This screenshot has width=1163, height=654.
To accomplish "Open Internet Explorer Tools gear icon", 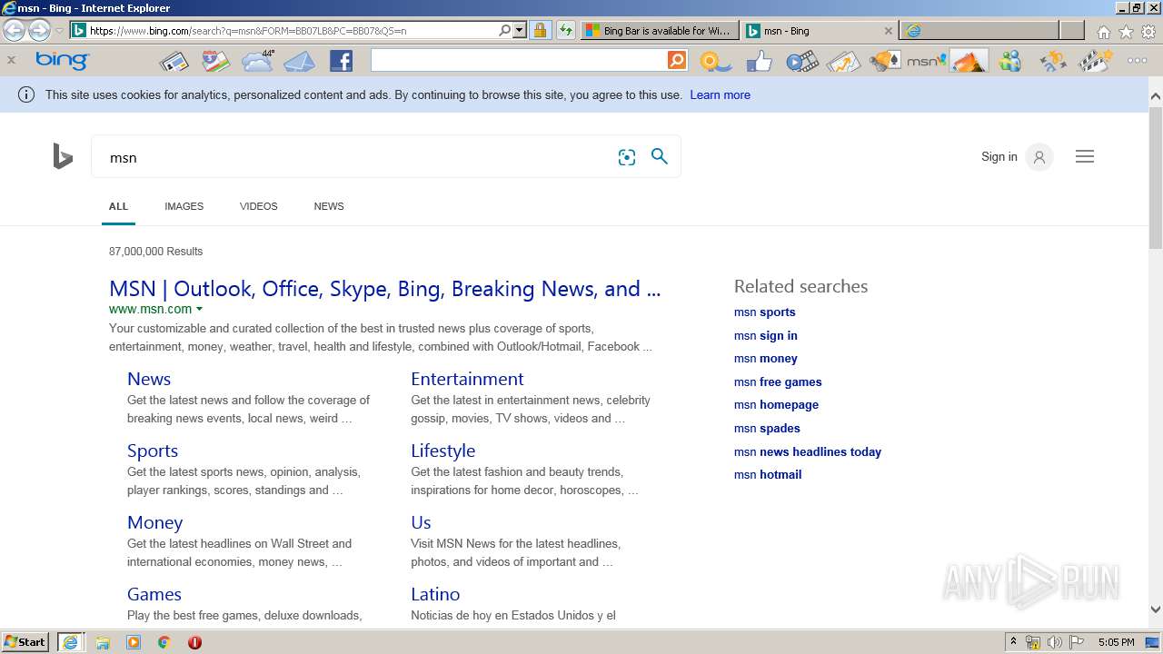I will click(1149, 32).
